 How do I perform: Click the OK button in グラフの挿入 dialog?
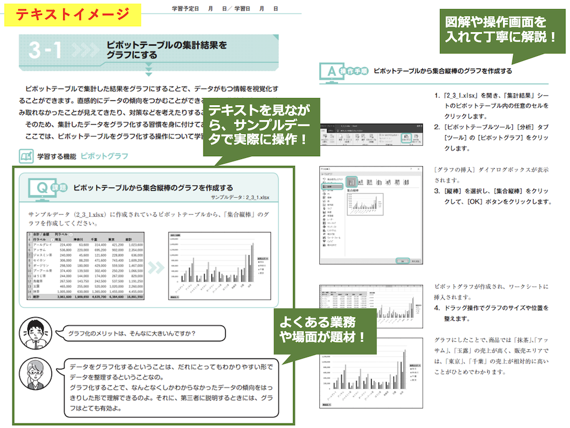[x=402, y=261]
